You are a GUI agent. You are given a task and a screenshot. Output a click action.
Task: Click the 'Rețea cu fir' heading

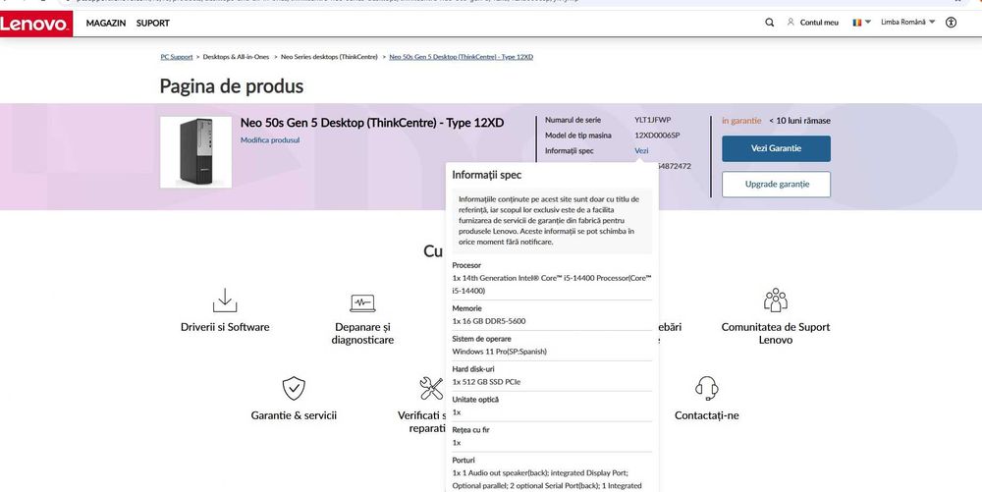(x=471, y=430)
